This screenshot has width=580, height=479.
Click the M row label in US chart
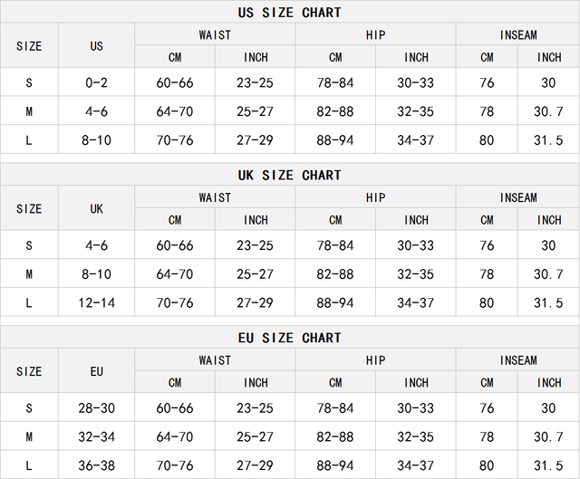[29, 111]
